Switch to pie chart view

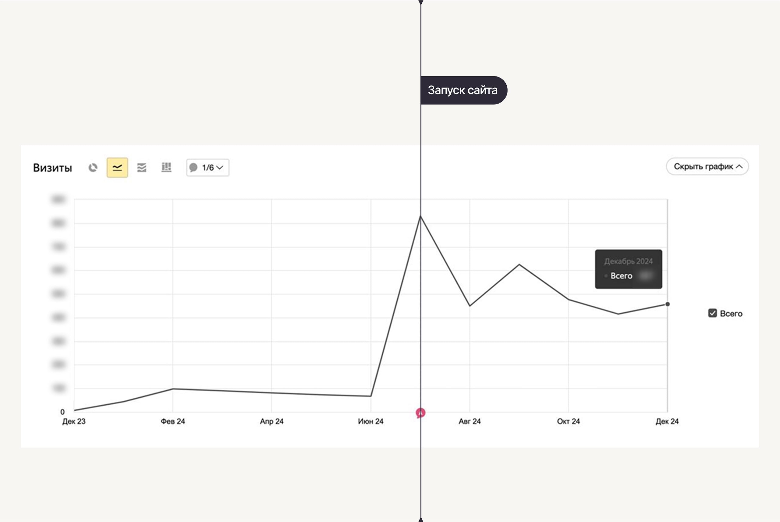[x=93, y=168]
